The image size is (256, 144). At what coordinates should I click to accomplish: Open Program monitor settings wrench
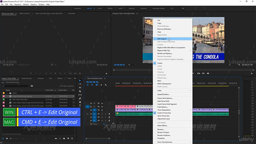pyautogui.click(x=239, y=65)
